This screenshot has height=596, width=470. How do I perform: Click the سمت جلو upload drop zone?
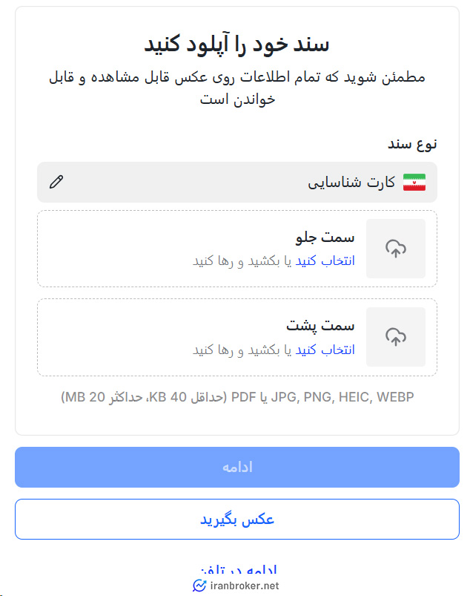pyautogui.click(x=237, y=249)
